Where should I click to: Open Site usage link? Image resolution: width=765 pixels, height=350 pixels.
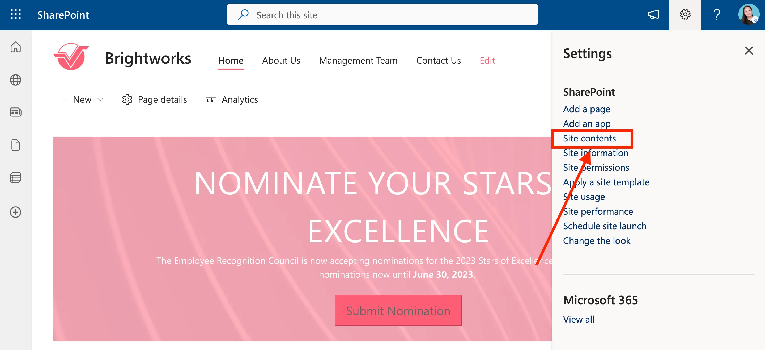(584, 197)
